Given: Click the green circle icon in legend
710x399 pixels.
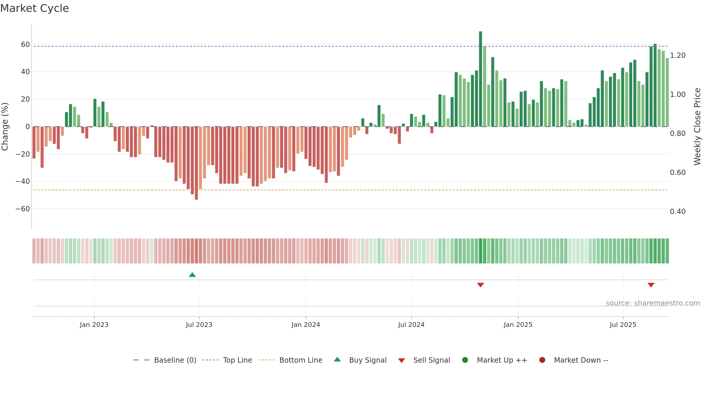Looking at the screenshot, I should point(465,360).
